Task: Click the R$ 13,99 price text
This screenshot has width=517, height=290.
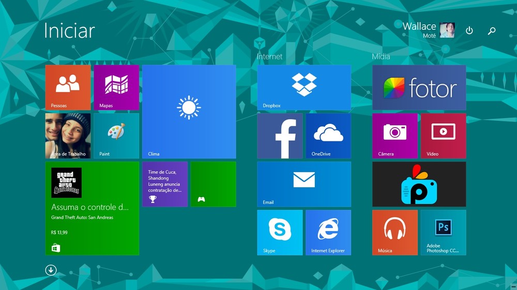Action: [59, 232]
